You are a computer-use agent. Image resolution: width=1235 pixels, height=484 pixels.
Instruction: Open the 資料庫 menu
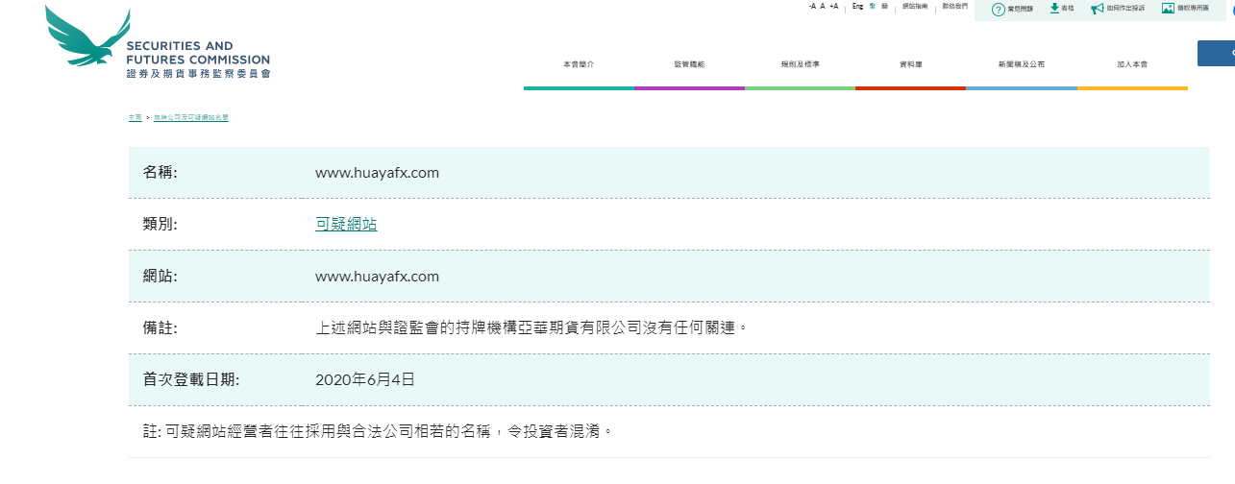(910, 64)
